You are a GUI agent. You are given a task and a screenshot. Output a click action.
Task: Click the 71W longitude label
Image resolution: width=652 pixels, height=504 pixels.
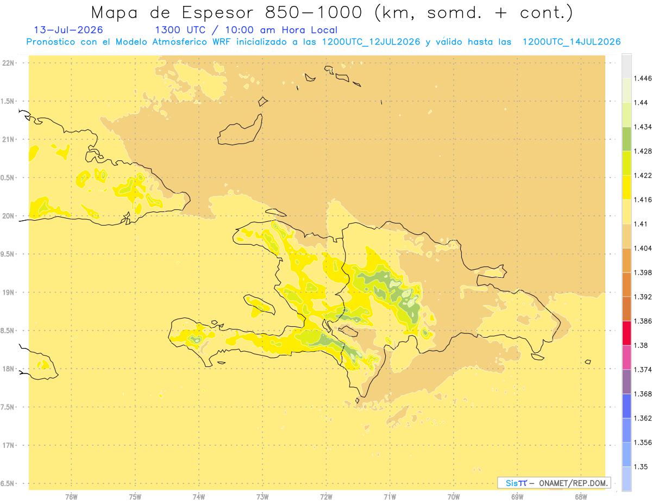click(x=390, y=496)
